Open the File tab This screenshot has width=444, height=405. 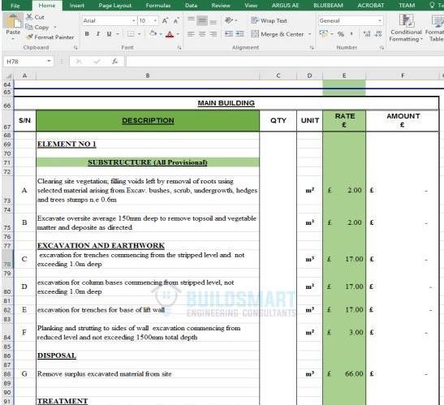coord(15,6)
